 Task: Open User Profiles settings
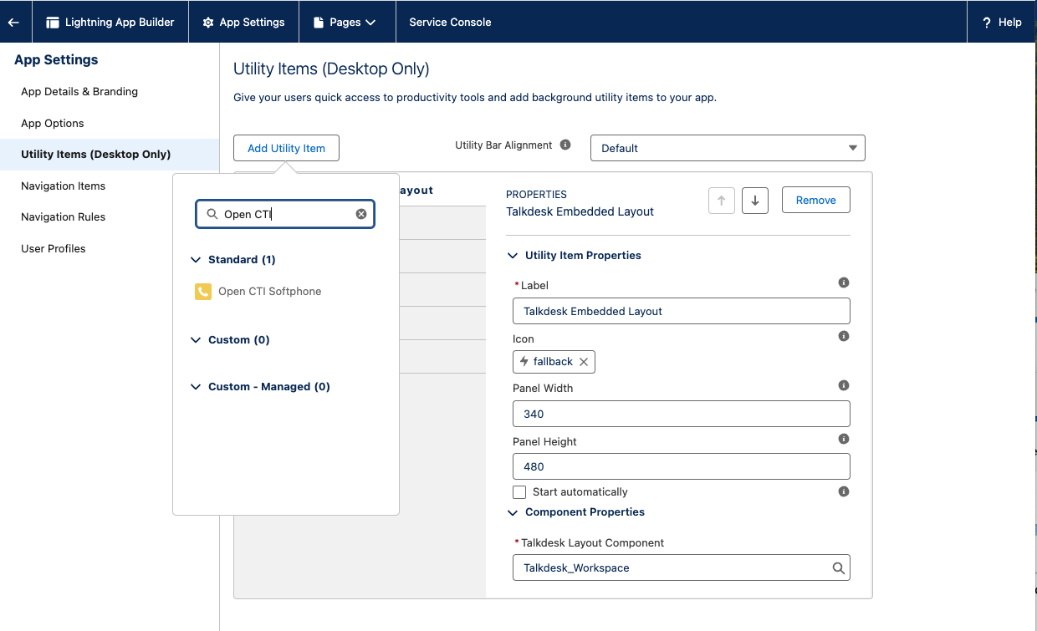(x=54, y=249)
